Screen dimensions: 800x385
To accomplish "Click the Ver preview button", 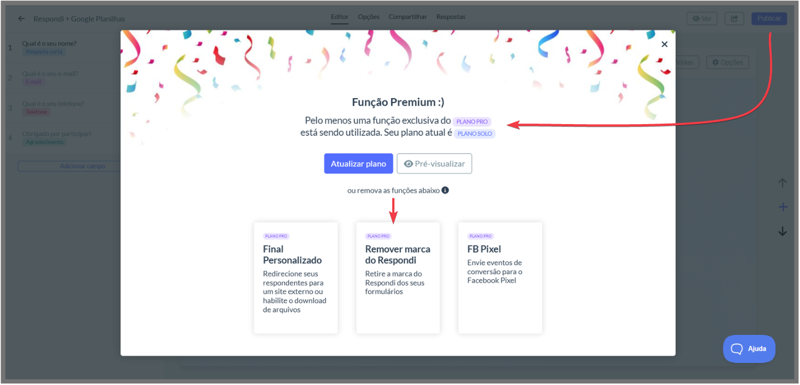I will (x=702, y=18).
